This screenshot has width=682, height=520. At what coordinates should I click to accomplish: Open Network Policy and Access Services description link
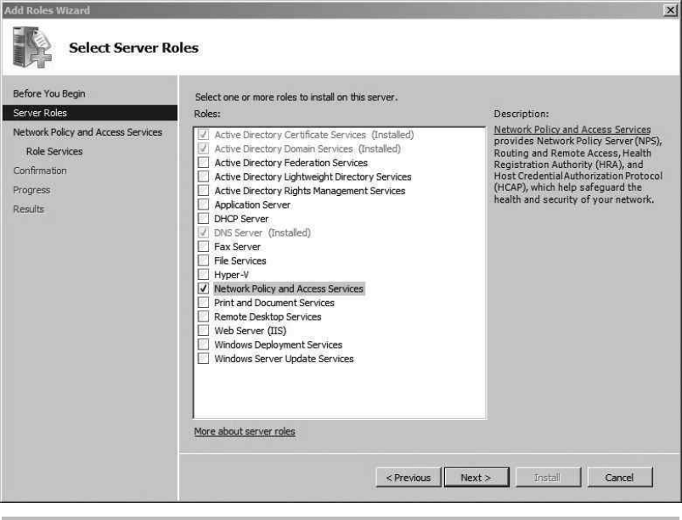572,130
